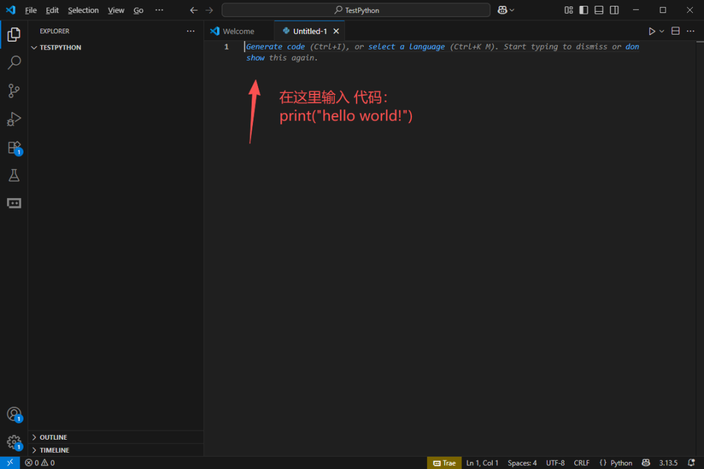Open the Copilot dropdown chevron in title bar
Screen dimensions: 704x469
click(512, 10)
